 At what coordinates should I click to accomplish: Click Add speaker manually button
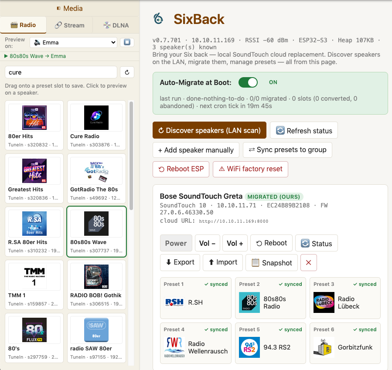[196, 150]
